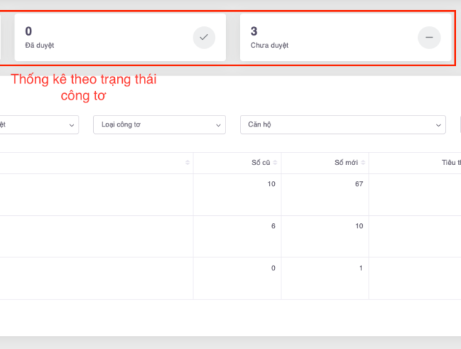Image resolution: width=461 pixels, height=349 pixels.
Task: Open the Loại công tơ dropdown
Action: tap(159, 125)
